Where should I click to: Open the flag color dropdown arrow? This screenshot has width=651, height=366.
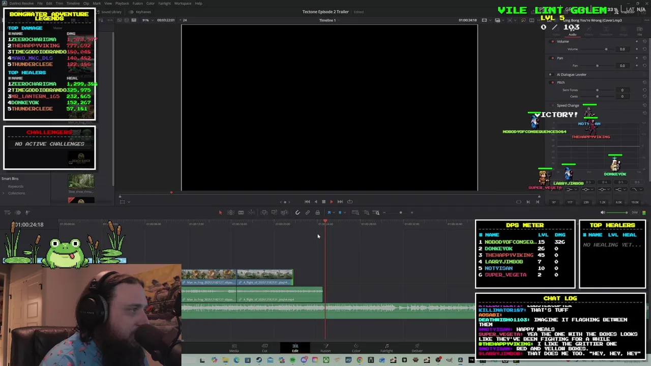[x=334, y=212]
